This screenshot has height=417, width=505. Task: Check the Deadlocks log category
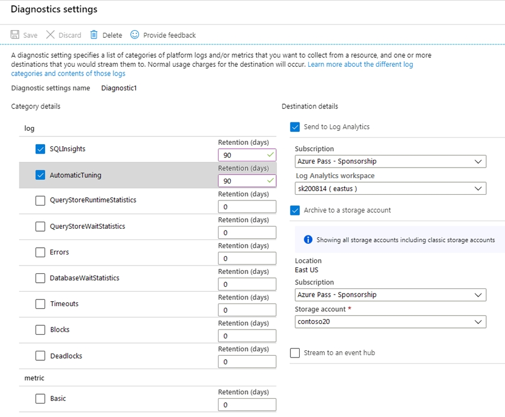pos(40,356)
